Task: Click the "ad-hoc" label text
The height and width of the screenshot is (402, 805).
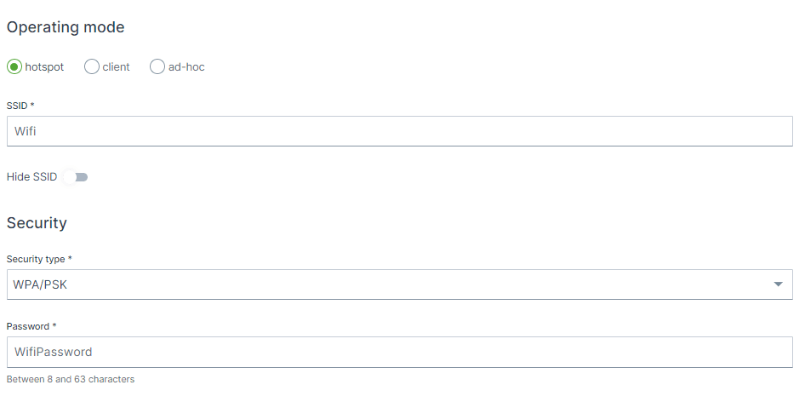Action: pyautogui.click(x=186, y=67)
